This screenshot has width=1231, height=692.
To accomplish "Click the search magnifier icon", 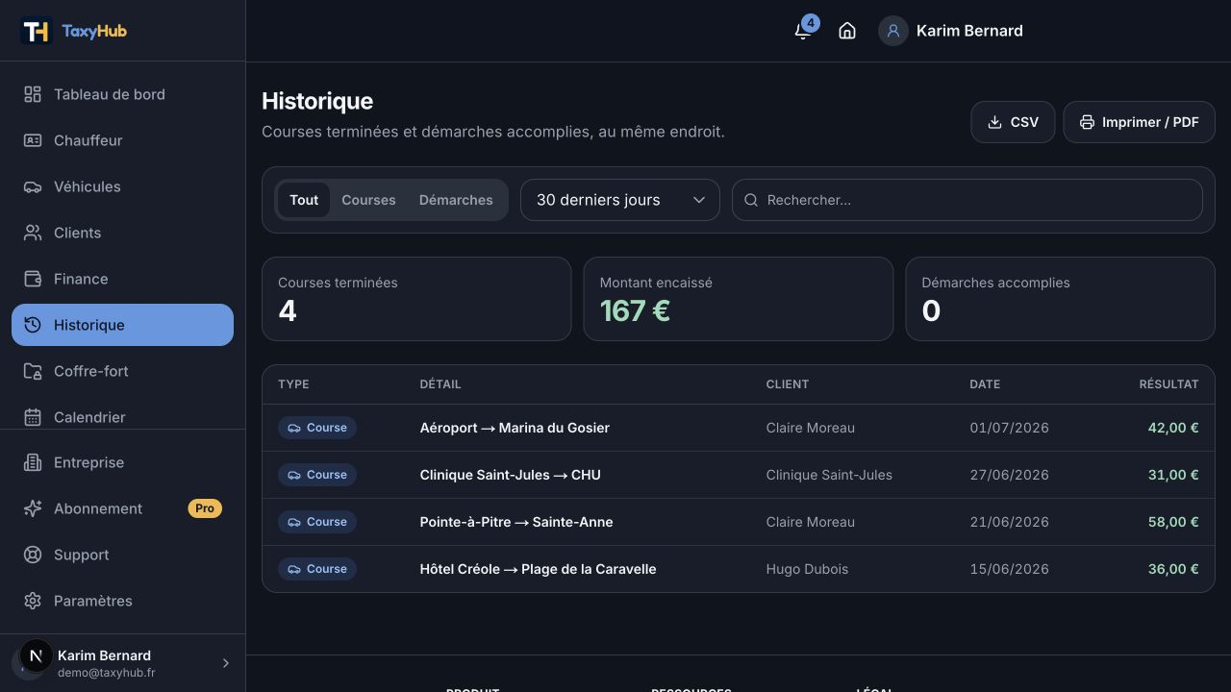I will (752, 200).
